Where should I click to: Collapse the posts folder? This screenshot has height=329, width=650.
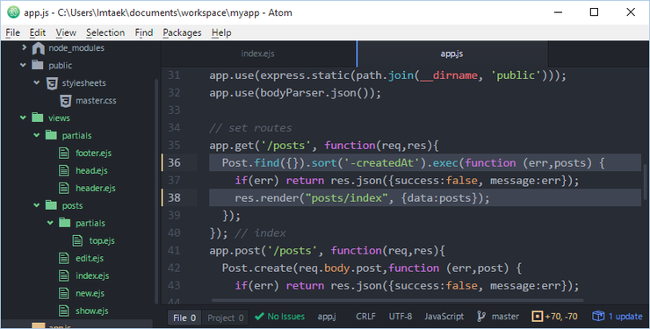pyautogui.click(x=37, y=205)
